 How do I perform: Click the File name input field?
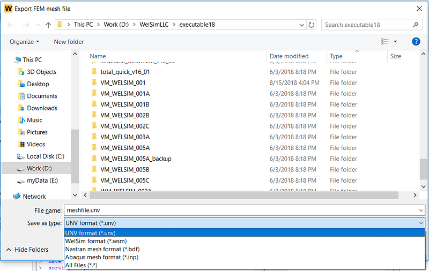coord(241,210)
